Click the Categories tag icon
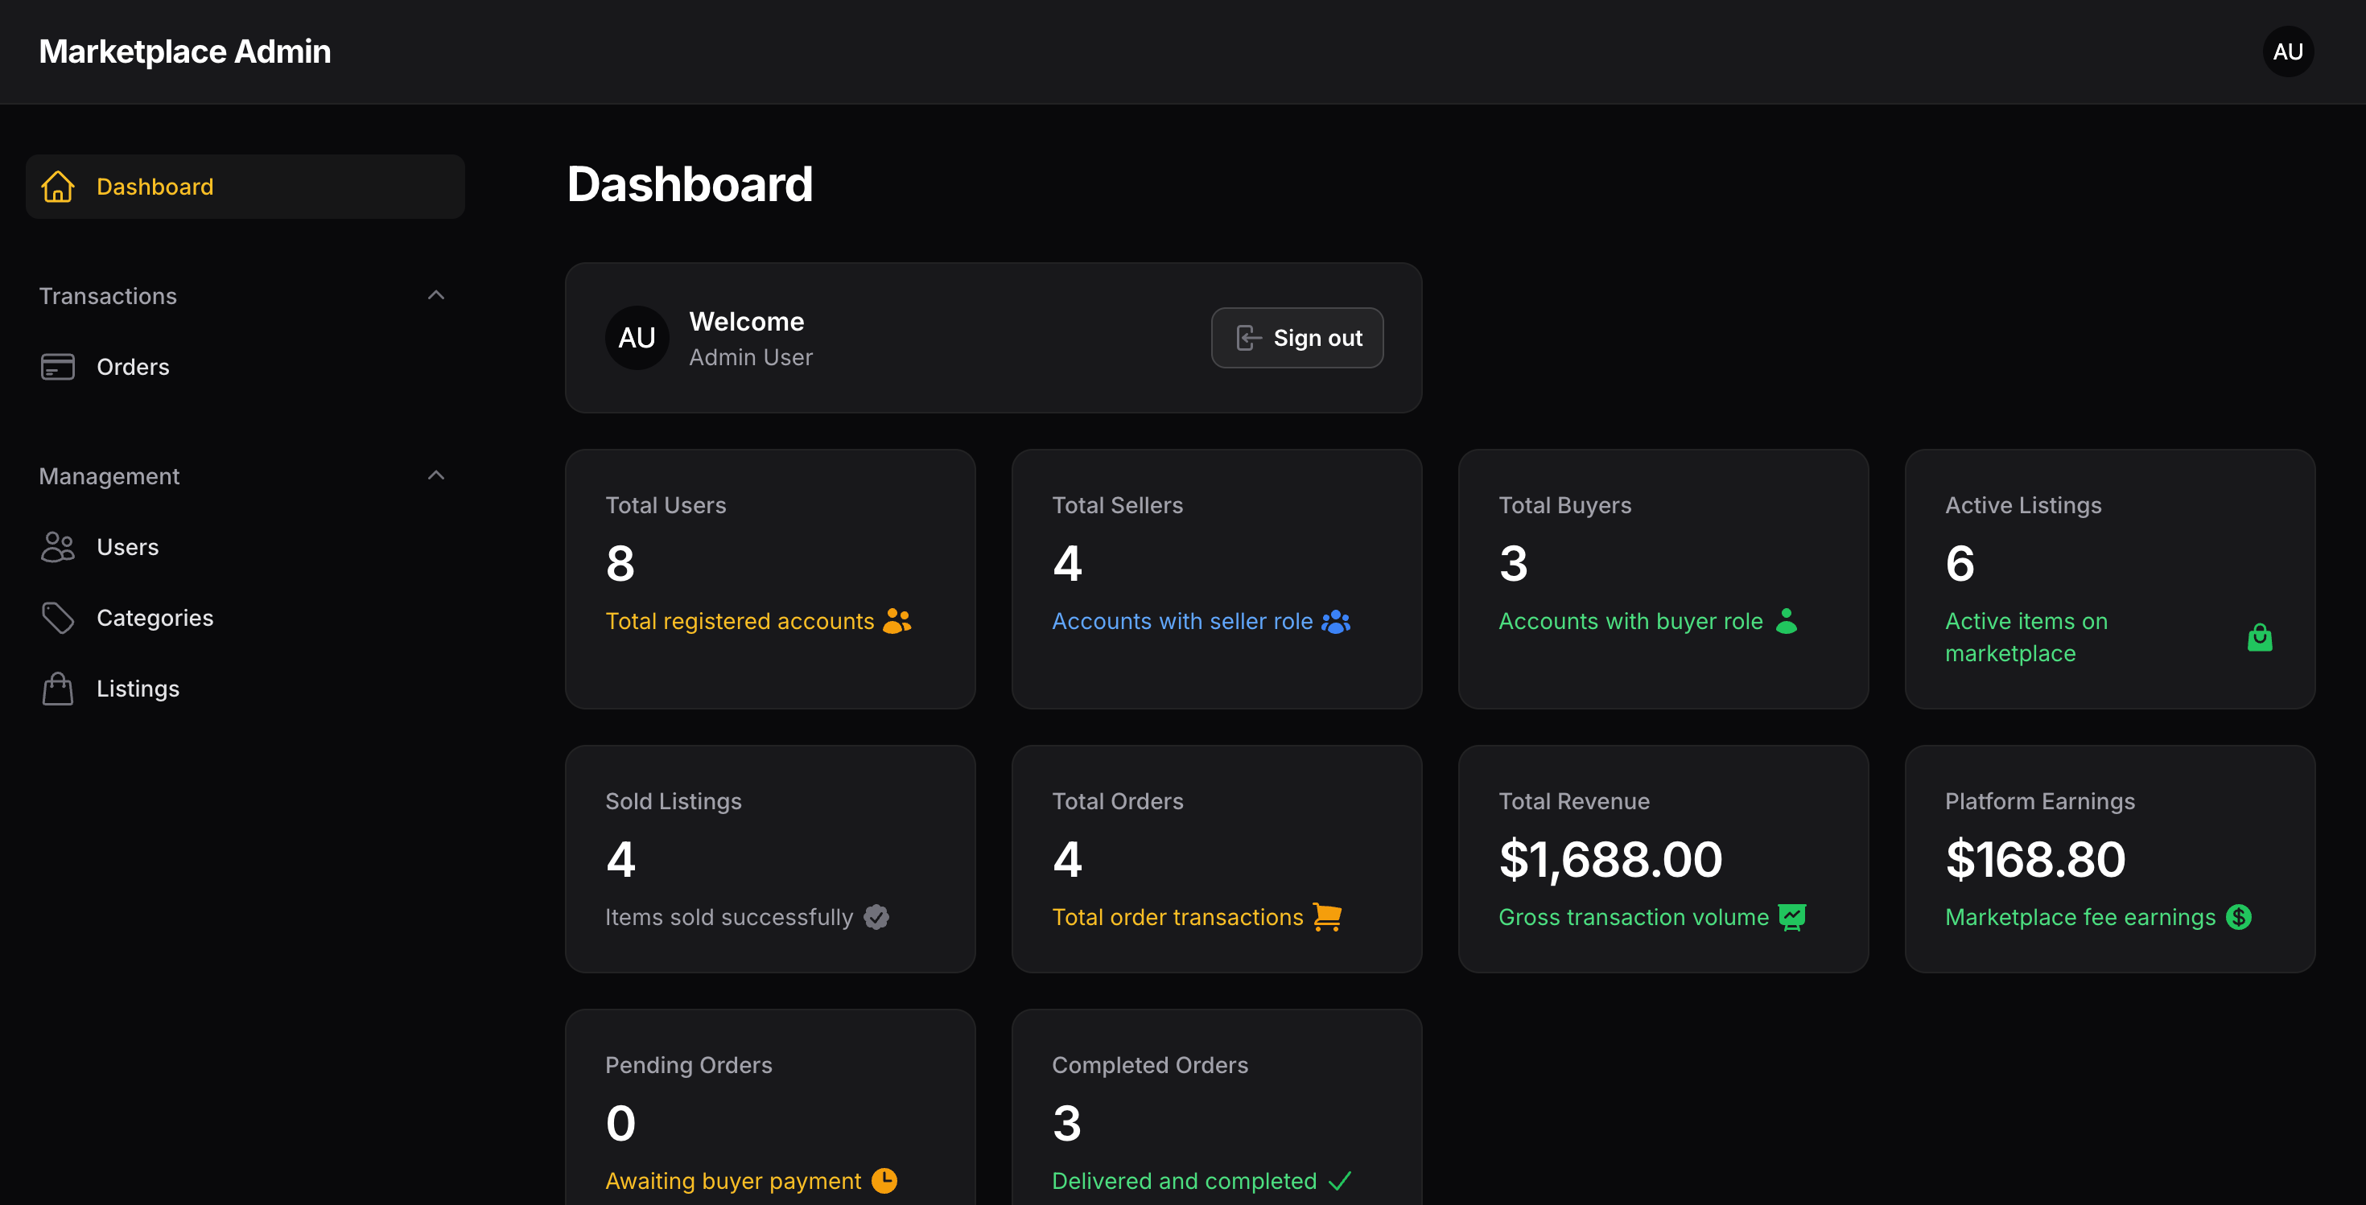Image resolution: width=2366 pixels, height=1205 pixels. (58, 618)
